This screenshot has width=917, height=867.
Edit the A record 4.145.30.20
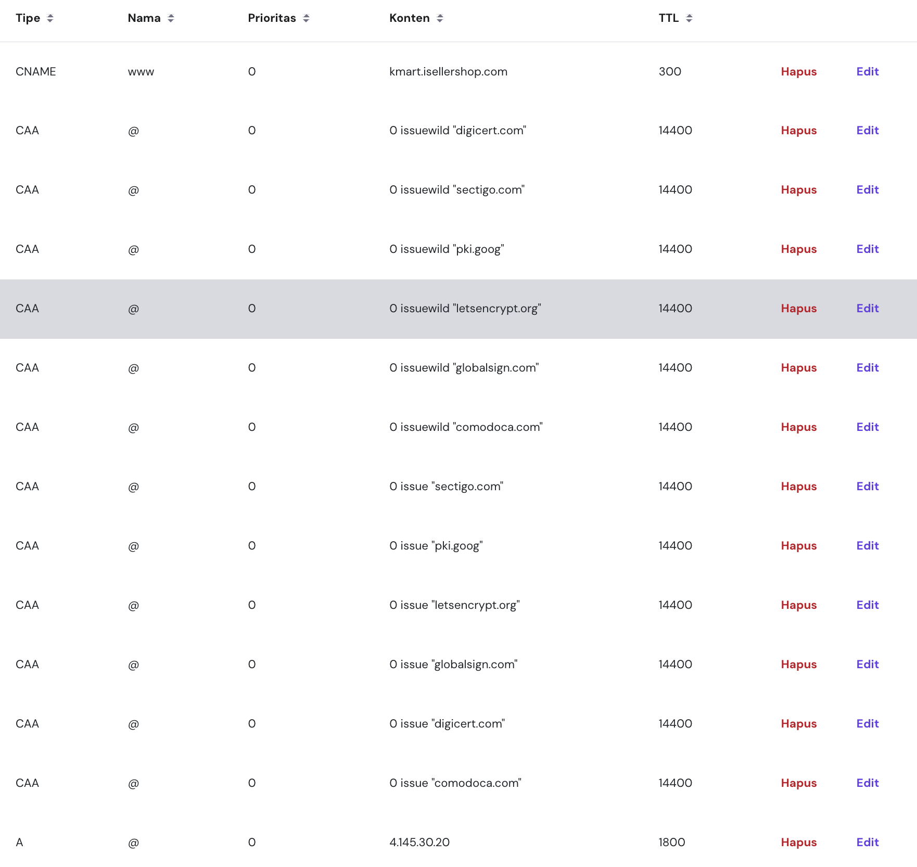point(867,843)
